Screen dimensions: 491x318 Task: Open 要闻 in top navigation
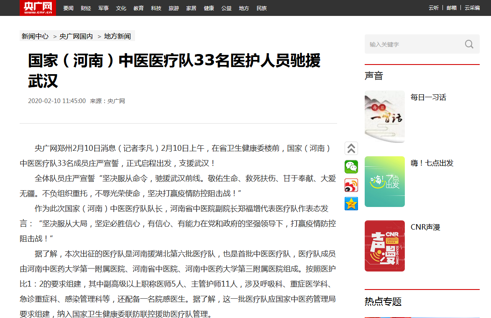pos(68,8)
